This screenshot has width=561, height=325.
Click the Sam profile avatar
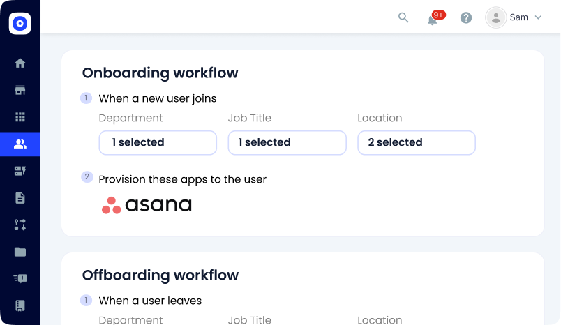pos(496,17)
